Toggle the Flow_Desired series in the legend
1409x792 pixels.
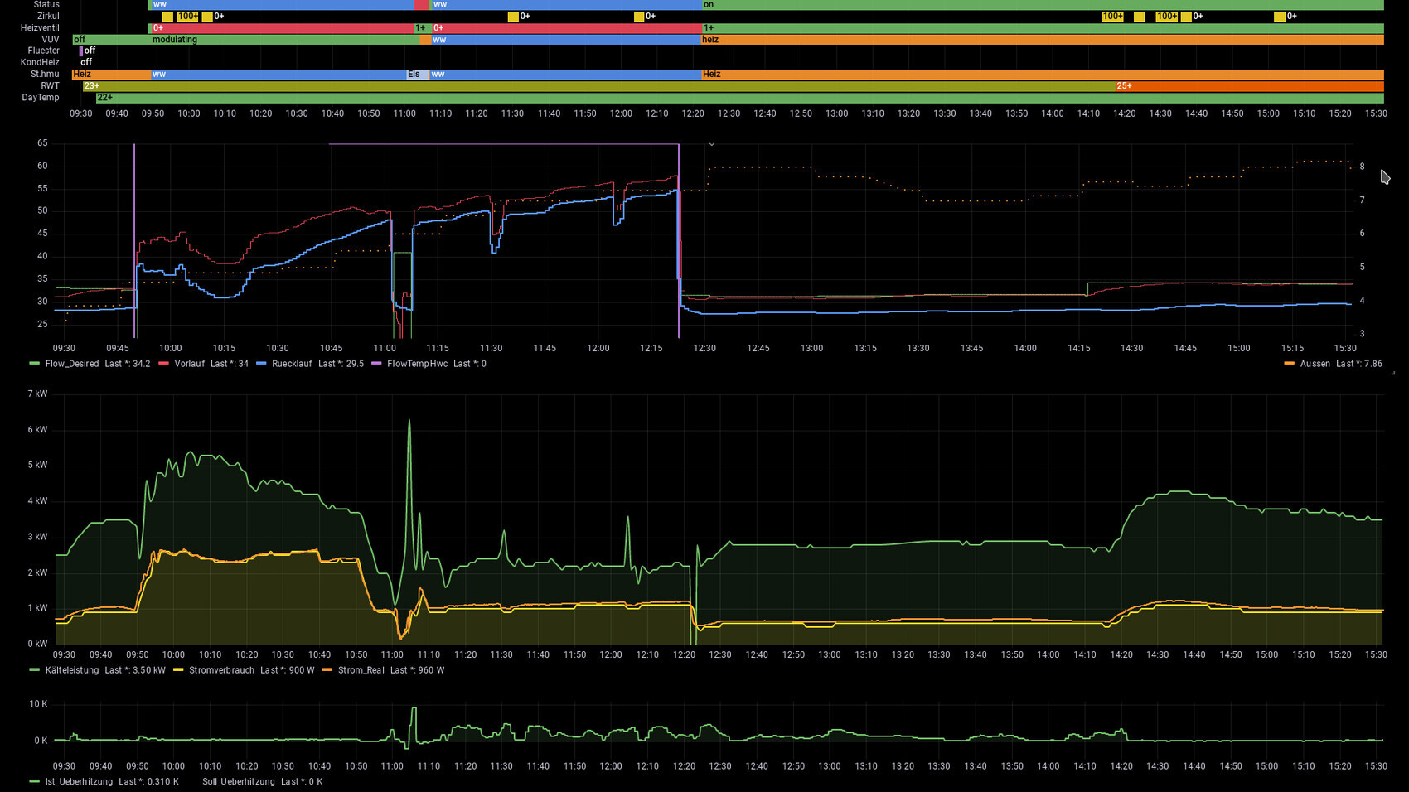(71, 364)
